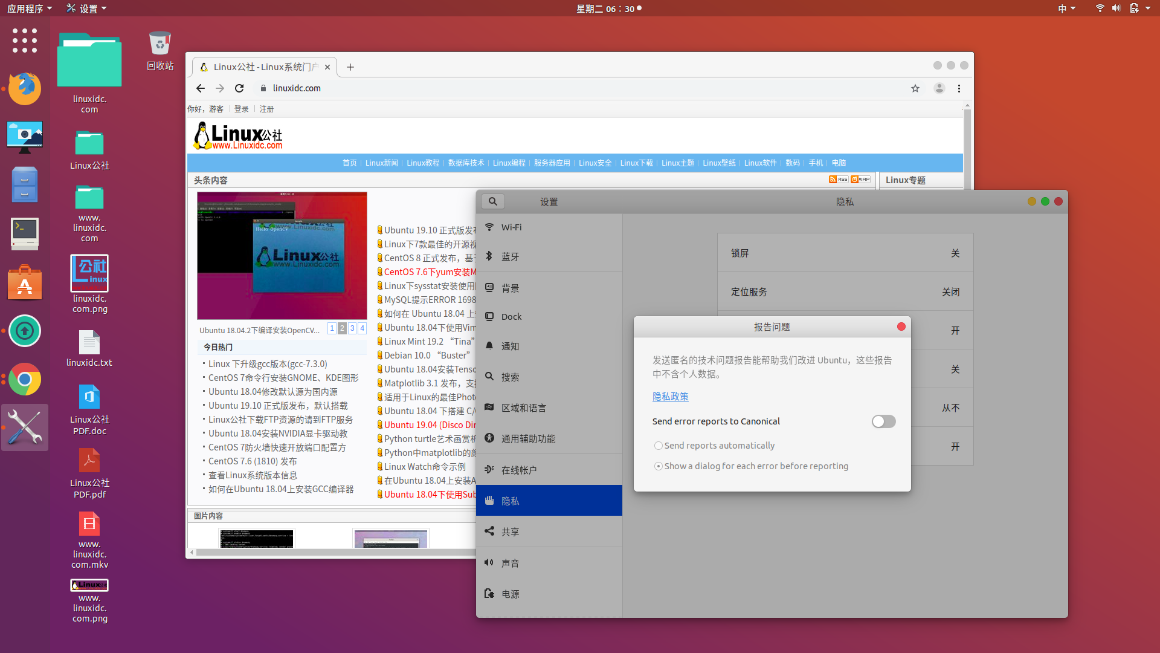Open Chrome user profile icon
This screenshot has height=653, width=1160.
(939, 88)
